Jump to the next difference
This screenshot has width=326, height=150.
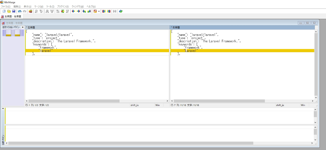(x=36, y=11)
